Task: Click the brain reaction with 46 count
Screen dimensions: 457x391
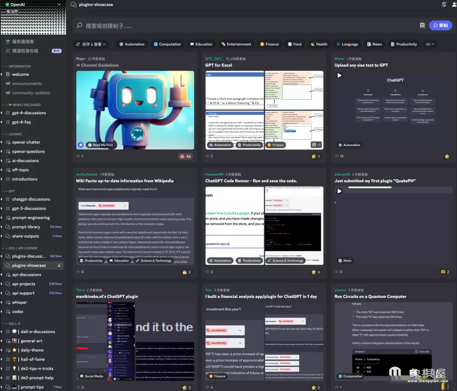Action: tap(185, 156)
